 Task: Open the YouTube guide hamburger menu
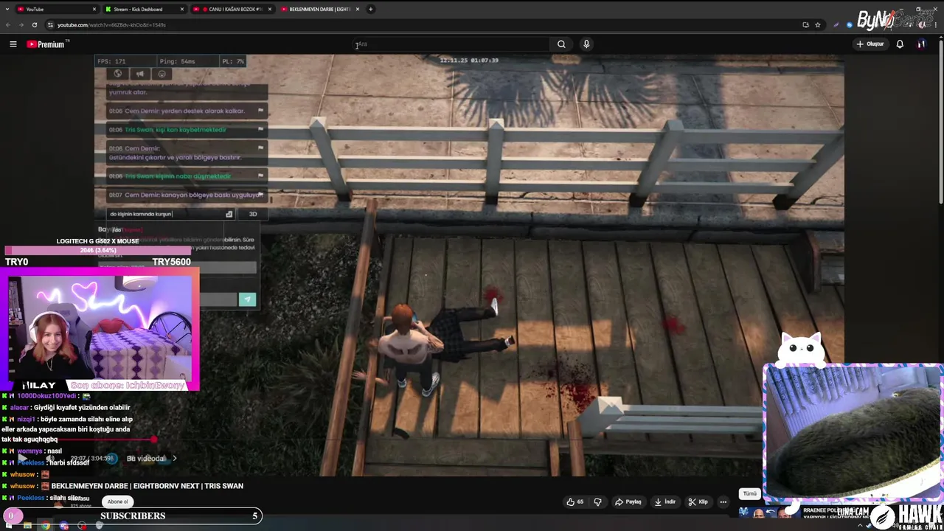tap(13, 44)
